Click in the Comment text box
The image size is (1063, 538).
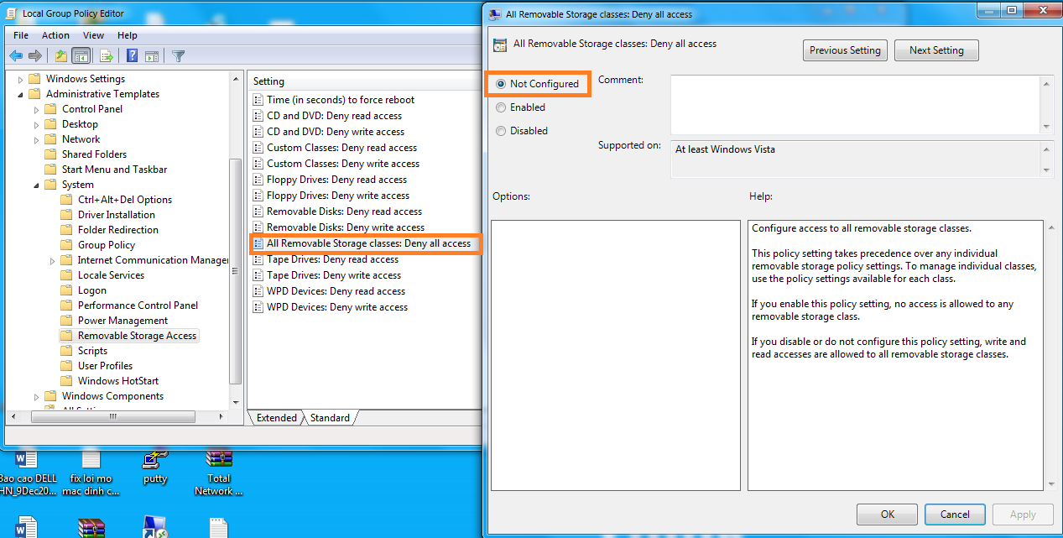pos(854,102)
